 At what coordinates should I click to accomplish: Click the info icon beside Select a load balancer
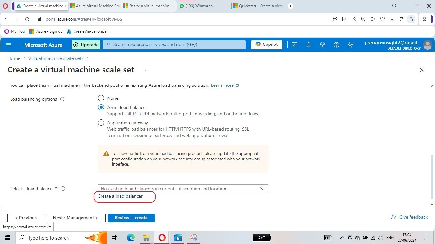click(63, 189)
